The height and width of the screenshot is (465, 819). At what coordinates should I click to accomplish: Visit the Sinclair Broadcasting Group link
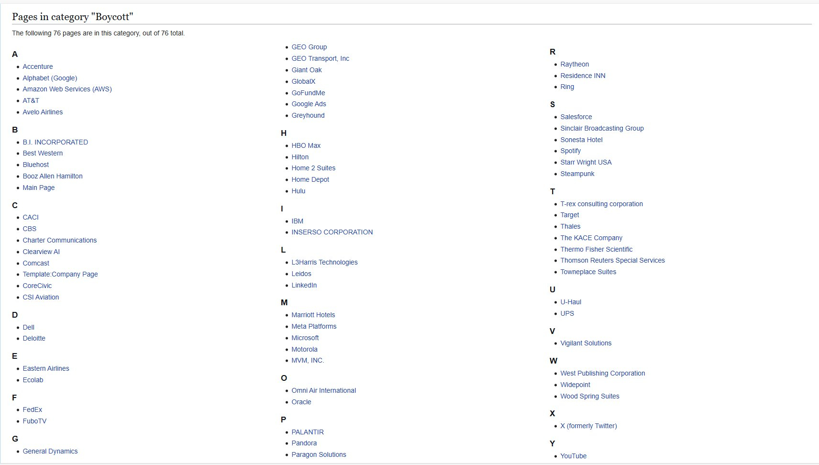(602, 128)
